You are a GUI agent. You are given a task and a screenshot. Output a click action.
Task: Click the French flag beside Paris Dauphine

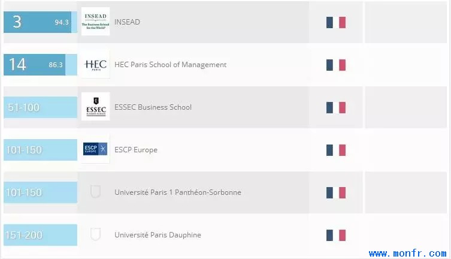click(336, 235)
